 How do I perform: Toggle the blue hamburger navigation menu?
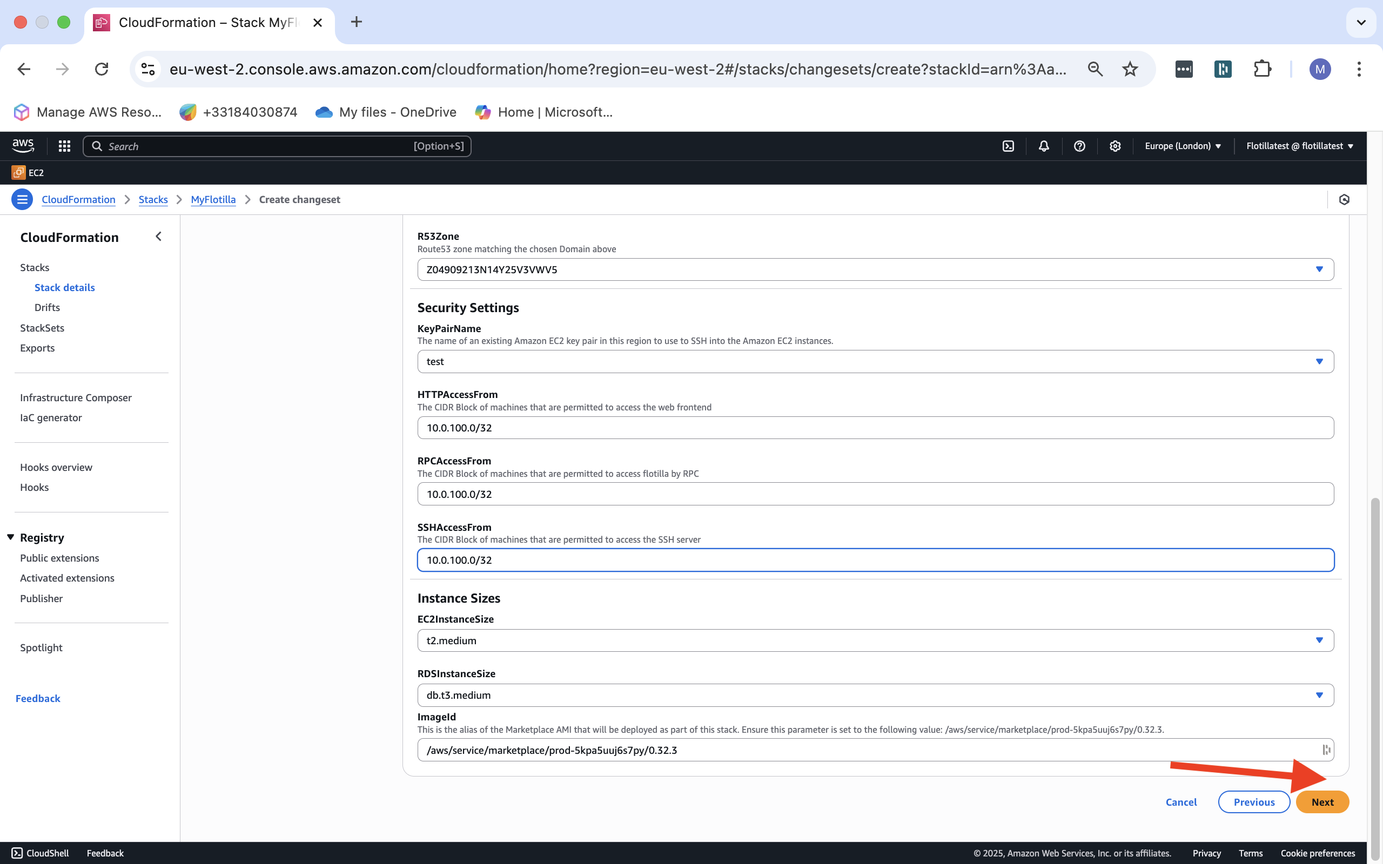click(x=22, y=199)
